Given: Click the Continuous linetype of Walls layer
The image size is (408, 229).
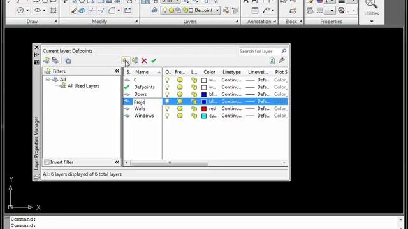Looking at the screenshot, I should [x=231, y=109].
